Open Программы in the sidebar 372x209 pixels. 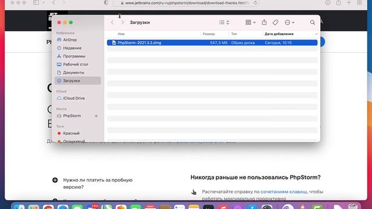click(74, 56)
